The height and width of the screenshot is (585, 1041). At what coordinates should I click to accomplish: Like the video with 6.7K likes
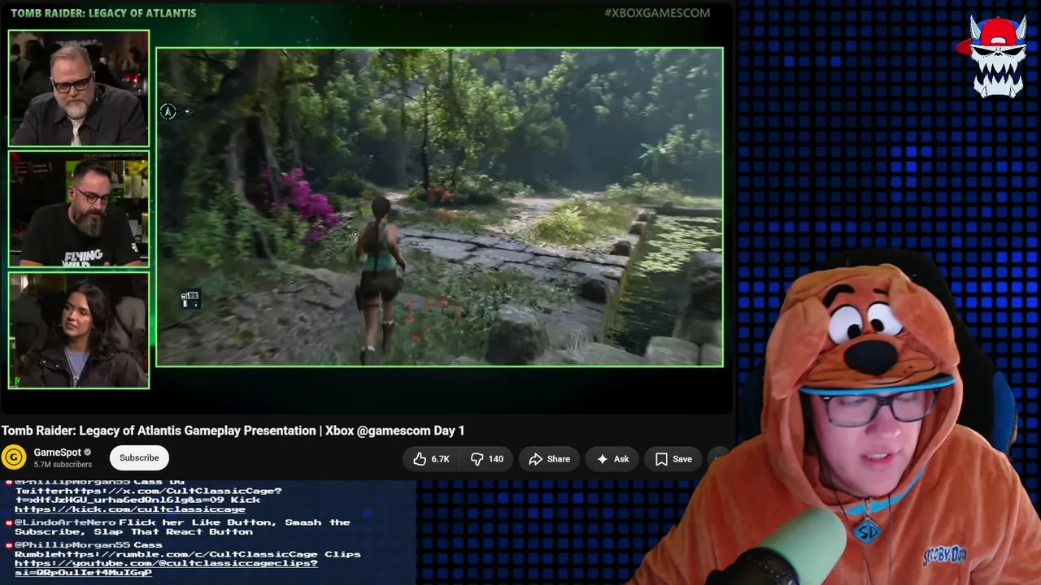(432, 459)
